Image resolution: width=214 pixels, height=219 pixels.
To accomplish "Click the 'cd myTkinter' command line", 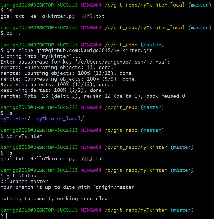I will click(21, 136).
